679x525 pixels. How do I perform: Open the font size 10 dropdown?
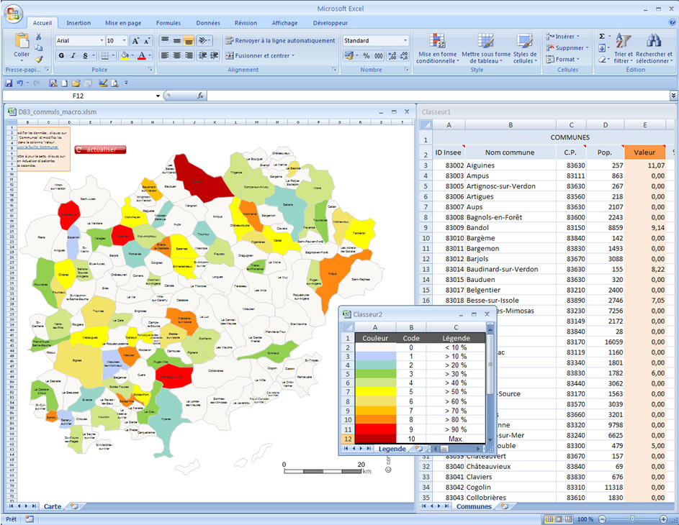[125, 41]
